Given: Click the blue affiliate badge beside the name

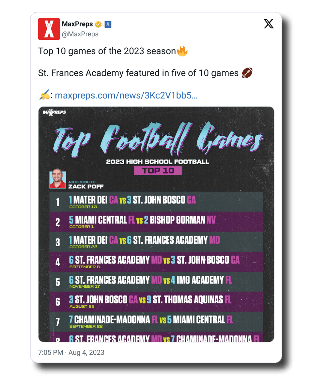Looking at the screenshot, I should (x=108, y=24).
